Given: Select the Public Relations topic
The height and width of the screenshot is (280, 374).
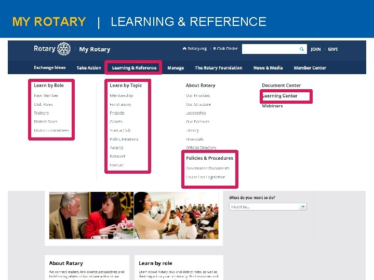Looking at the screenshot, I should point(124,139).
